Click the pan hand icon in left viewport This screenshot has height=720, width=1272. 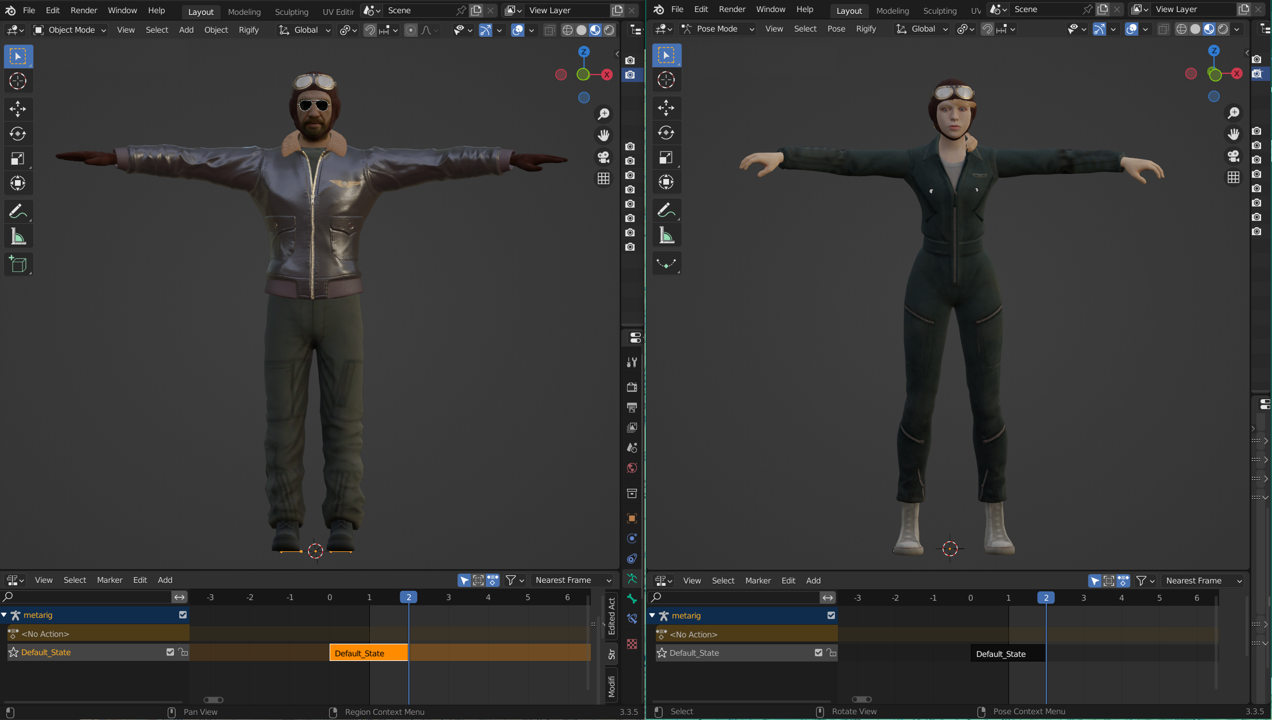(604, 135)
